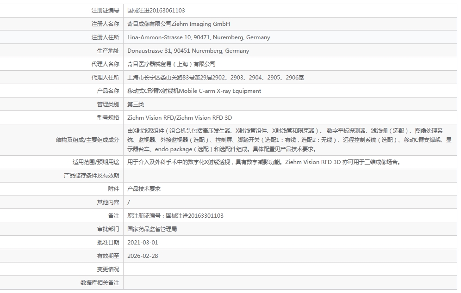Screen dimensions: 461x293
Task: Click the 注册人名称 label
Action: click(x=105, y=24)
